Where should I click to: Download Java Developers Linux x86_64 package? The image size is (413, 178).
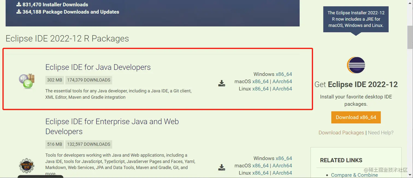coord(260,89)
